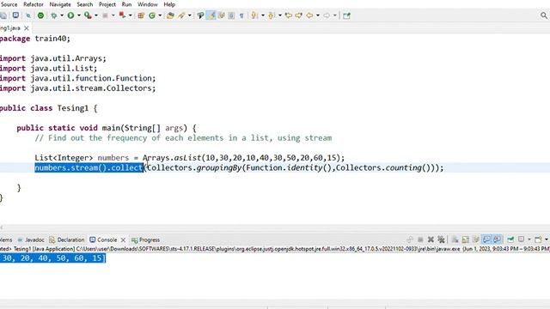Click the Next Annotation arrow icon

(254, 15)
